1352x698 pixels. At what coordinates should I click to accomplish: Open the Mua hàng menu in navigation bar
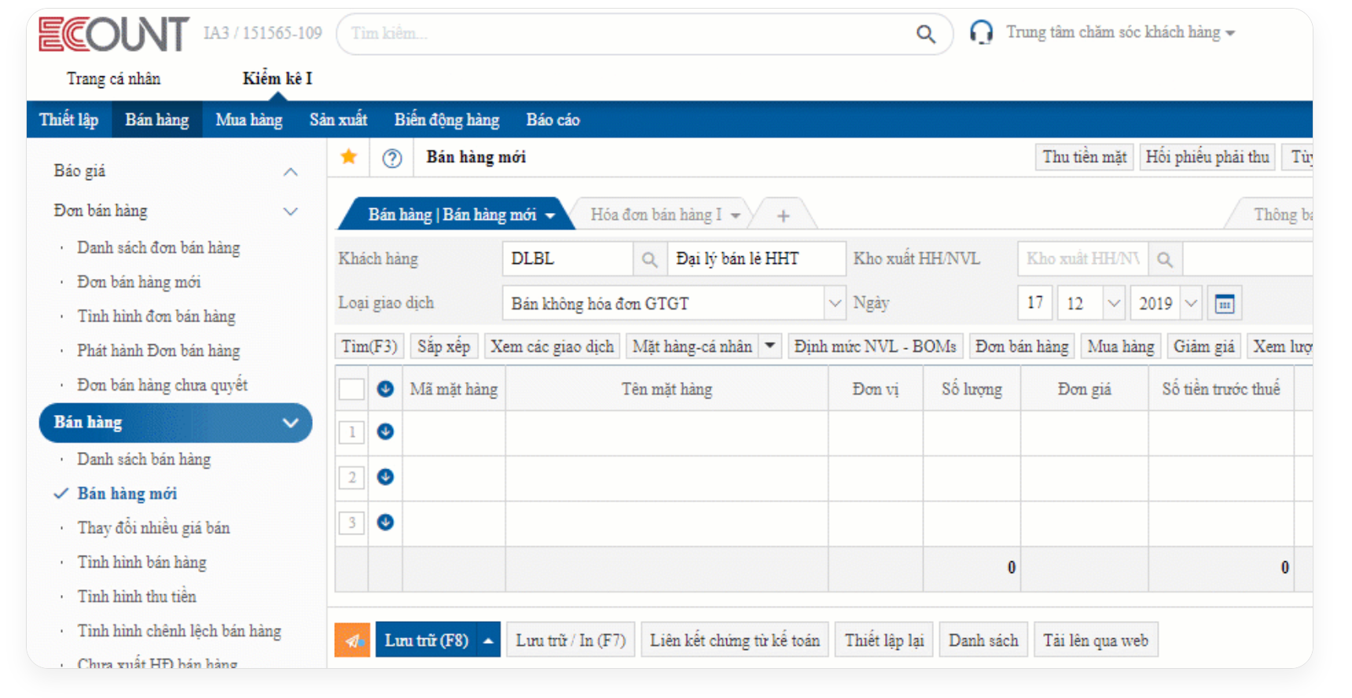248,120
